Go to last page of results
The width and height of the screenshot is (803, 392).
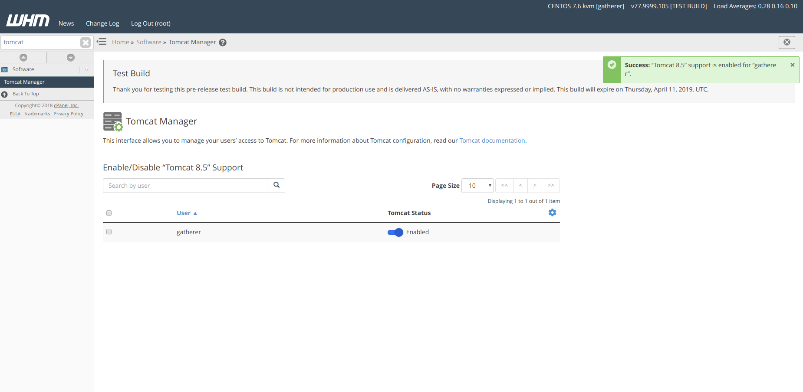click(x=551, y=186)
